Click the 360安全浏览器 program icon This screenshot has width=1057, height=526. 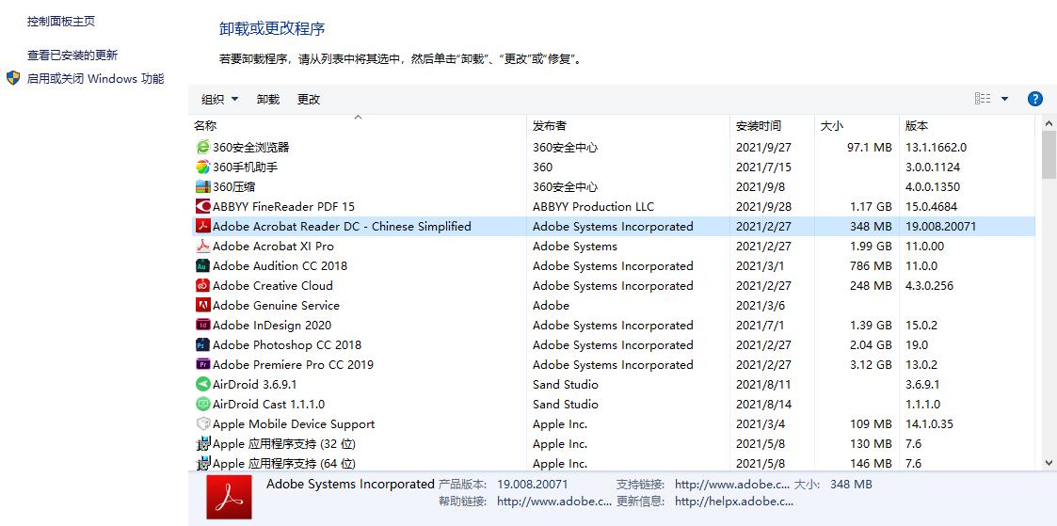click(202, 147)
